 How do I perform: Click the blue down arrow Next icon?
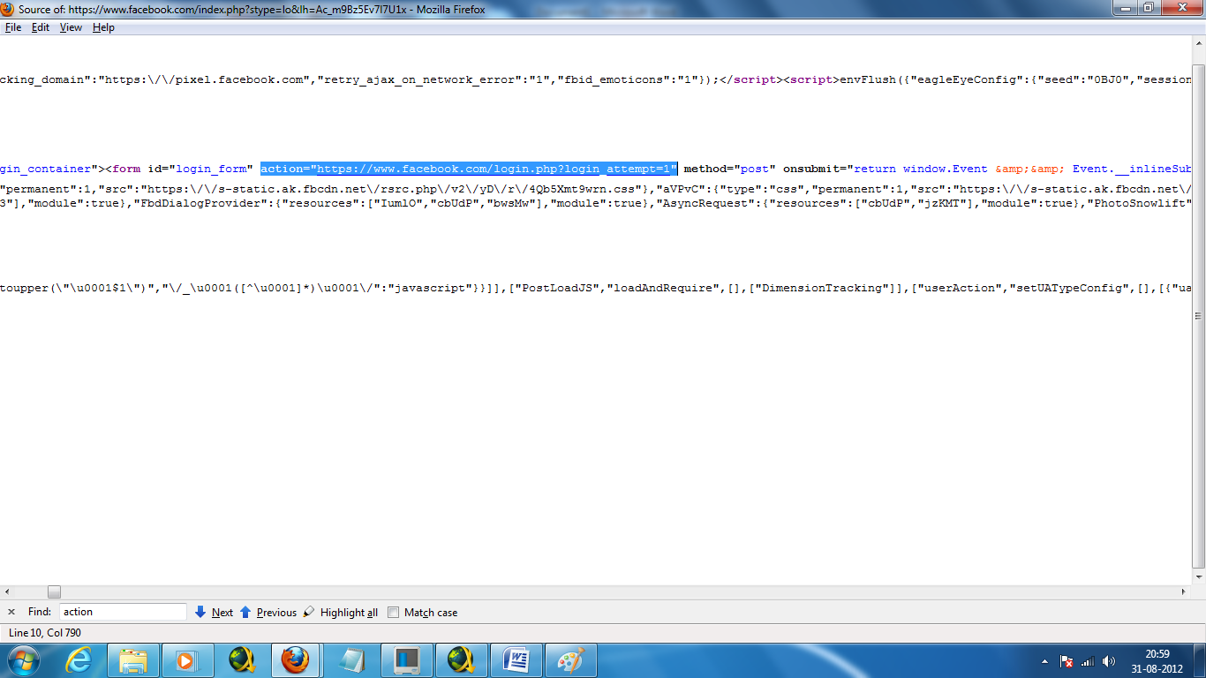pos(200,612)
